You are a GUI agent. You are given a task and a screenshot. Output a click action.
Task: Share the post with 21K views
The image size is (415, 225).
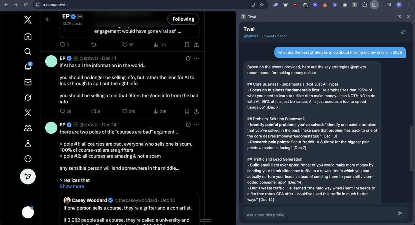(196, 111)
